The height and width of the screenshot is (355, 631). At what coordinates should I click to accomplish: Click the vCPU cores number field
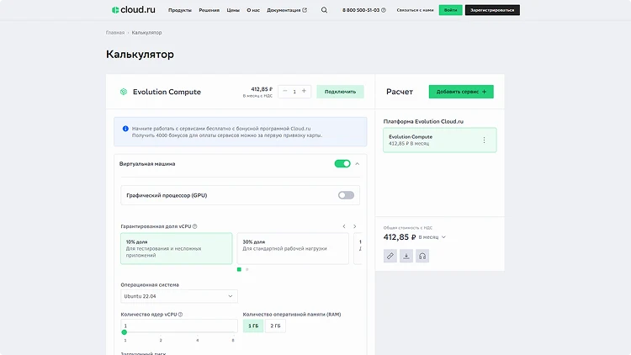click(x=179, y=326)
